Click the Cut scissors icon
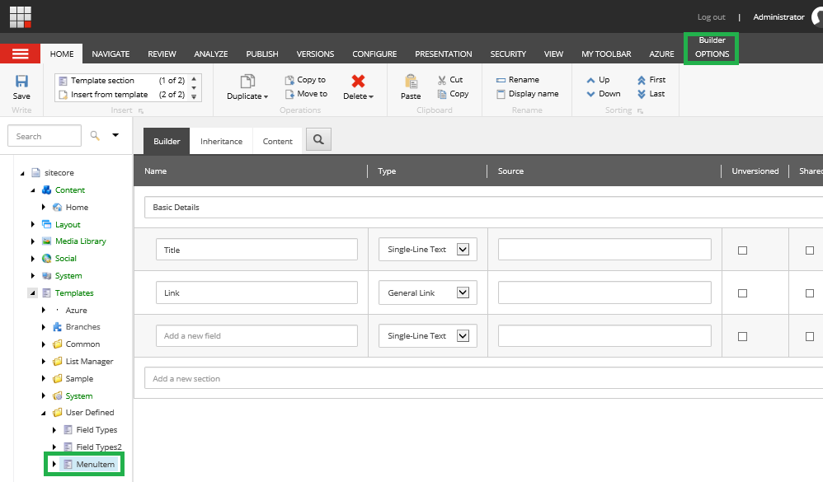Screen dimensions: 823x482 tap(442, 80)
